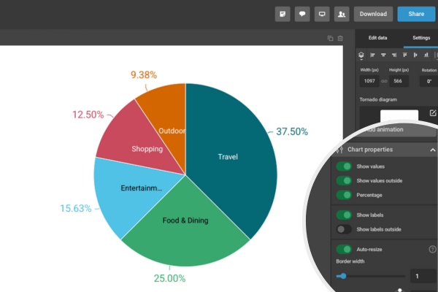Open collaborators people icon
The width and height of the screenshot is (438, 292).
pos(342,14)
